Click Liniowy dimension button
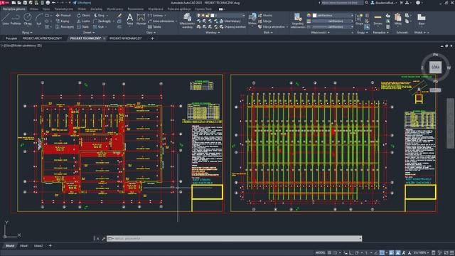Screen dimensions: 455x256 click(x=157, y=16)
